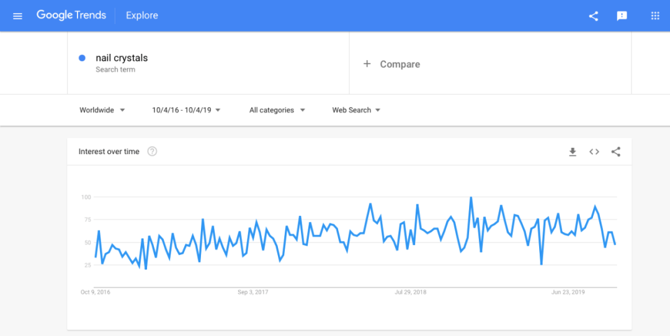Click the Sep 3, 2017 axis label
Screen dimensions: 670x336
click(x=252, y=292)
